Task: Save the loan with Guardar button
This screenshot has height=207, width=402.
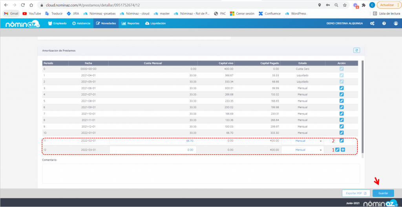Action: [x=383, y=193]
